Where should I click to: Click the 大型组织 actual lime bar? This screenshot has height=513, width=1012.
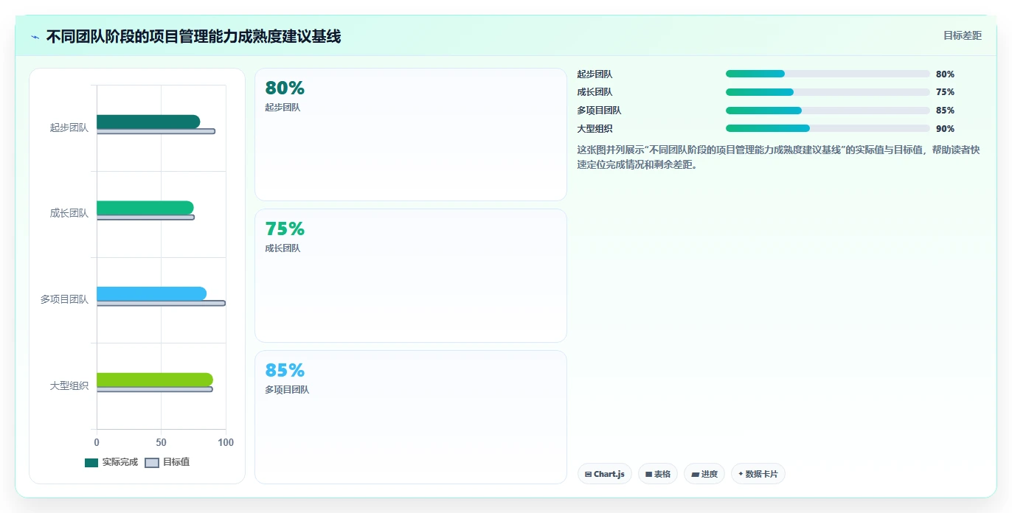[155, 380]
